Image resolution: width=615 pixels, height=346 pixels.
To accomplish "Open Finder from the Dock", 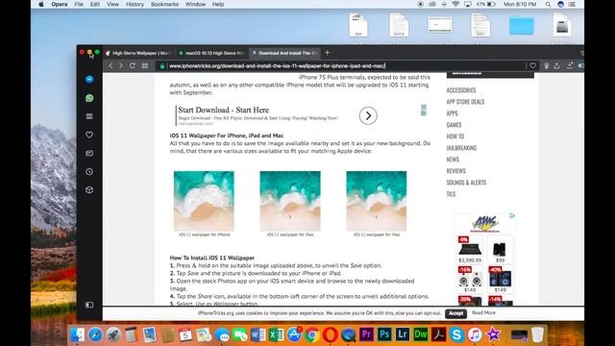I will pos(77,334).
